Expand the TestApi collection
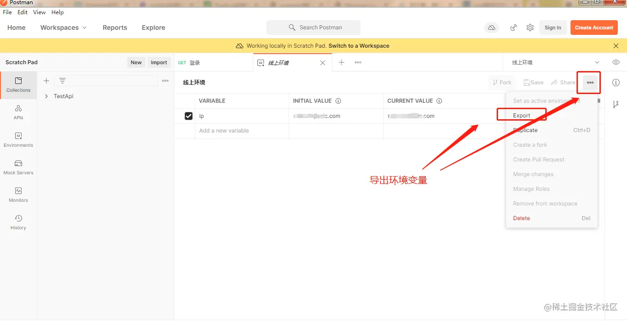This screenshot has width=627, height=321. 46,96
